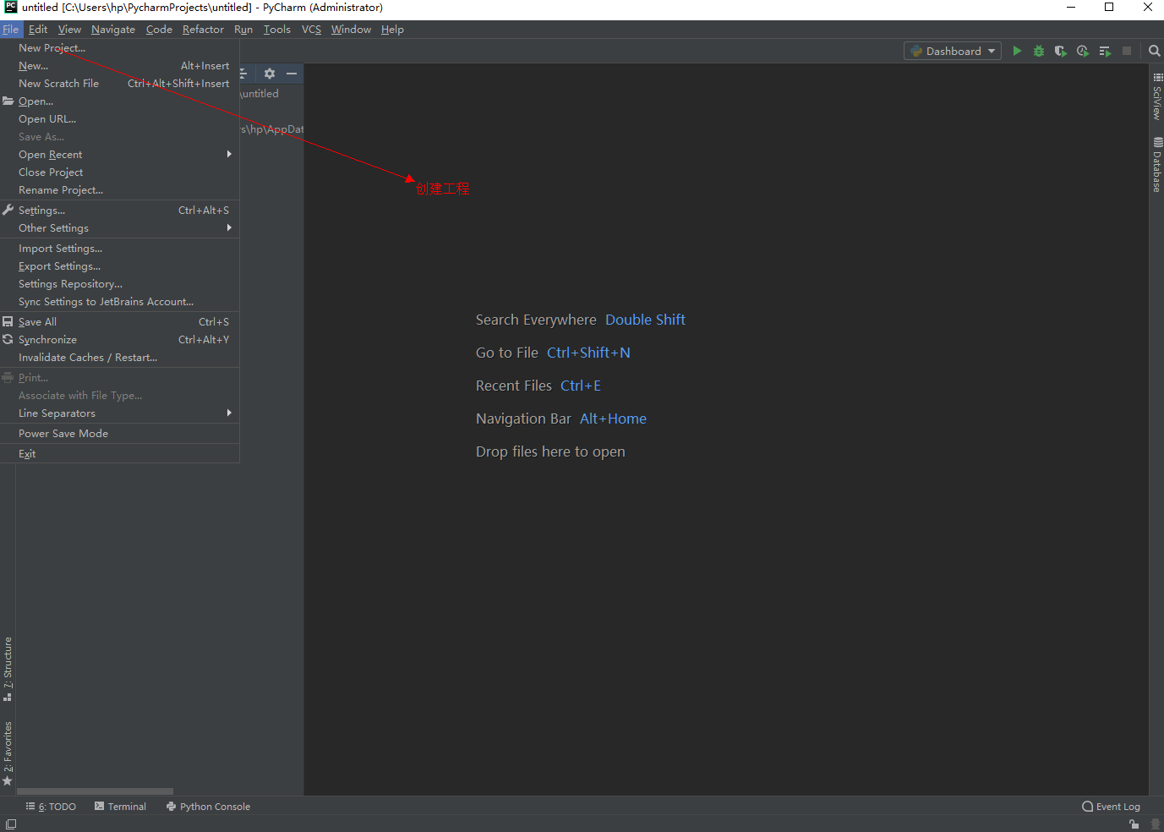The width and height of the screenshot is (1164, 832).
Task: Open the Run menu
Action: click(243, 30)
